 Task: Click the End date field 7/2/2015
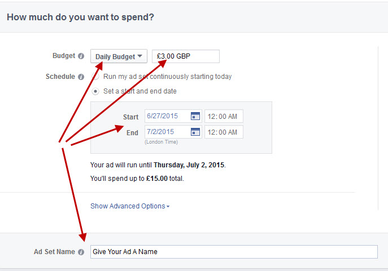[x=168, y=132]
